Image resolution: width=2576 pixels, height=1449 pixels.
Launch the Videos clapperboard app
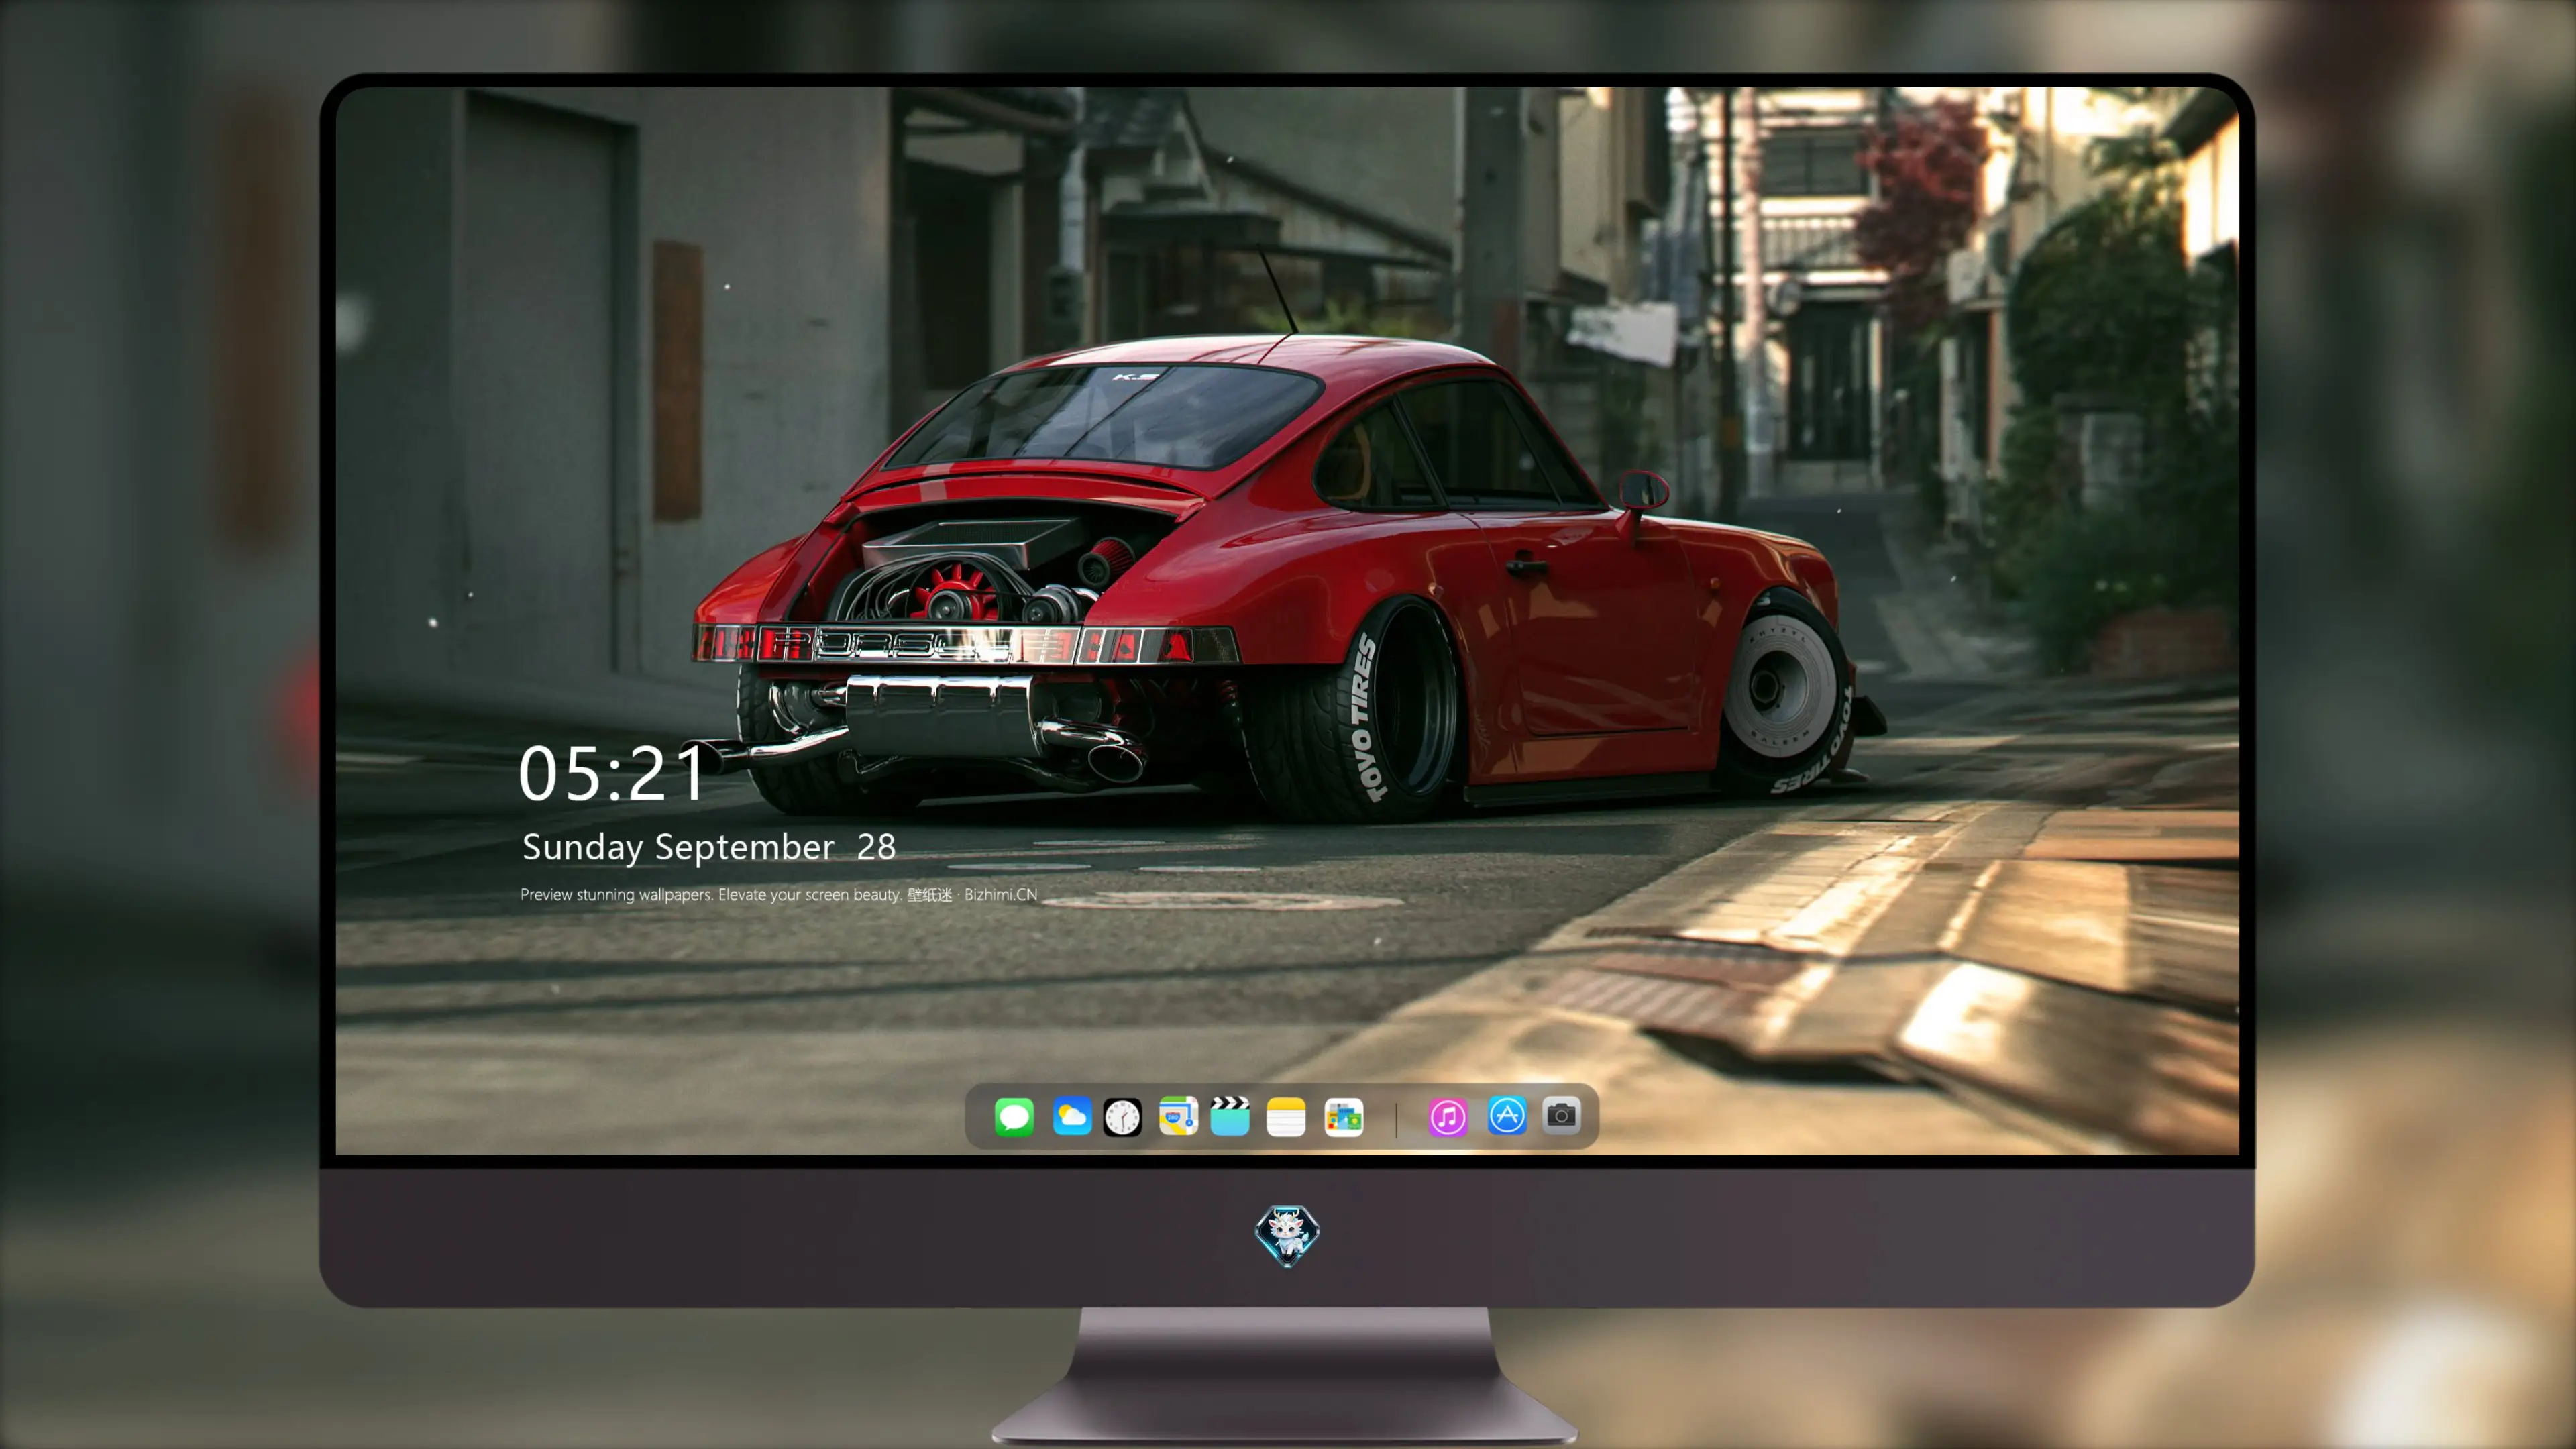1230,1116
